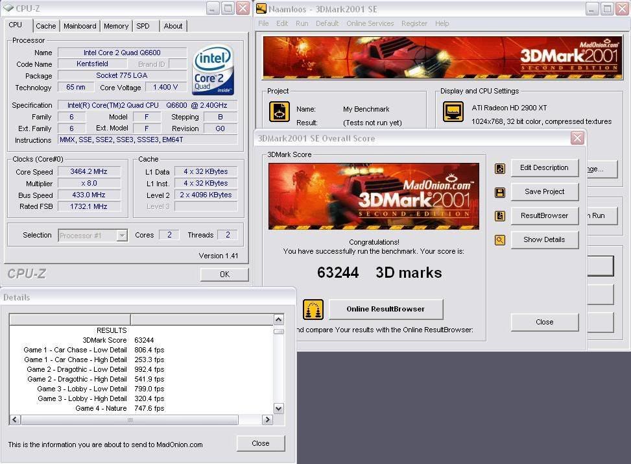Switch to the Mainboard tab
Viewport: 631px width, 464px height.
[80, 26]
